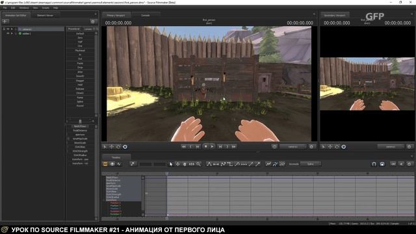Image resolution: width=416 pixels, height=234 pixels.
Task: Open secondary viewport settings gear
Action: pos(409,147)
